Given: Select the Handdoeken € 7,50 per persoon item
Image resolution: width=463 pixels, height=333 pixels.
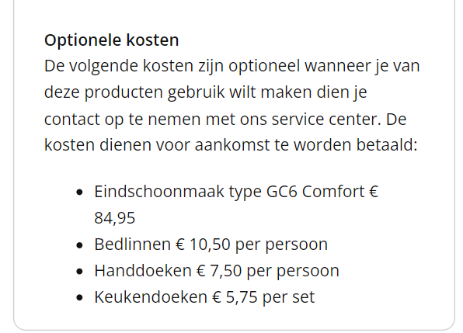Looking at the screenshot, I should click(217, 271).
